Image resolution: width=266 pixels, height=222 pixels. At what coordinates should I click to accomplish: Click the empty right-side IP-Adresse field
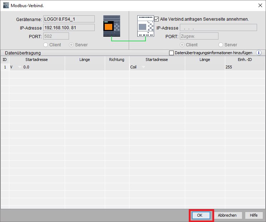[x=218, y=27]
